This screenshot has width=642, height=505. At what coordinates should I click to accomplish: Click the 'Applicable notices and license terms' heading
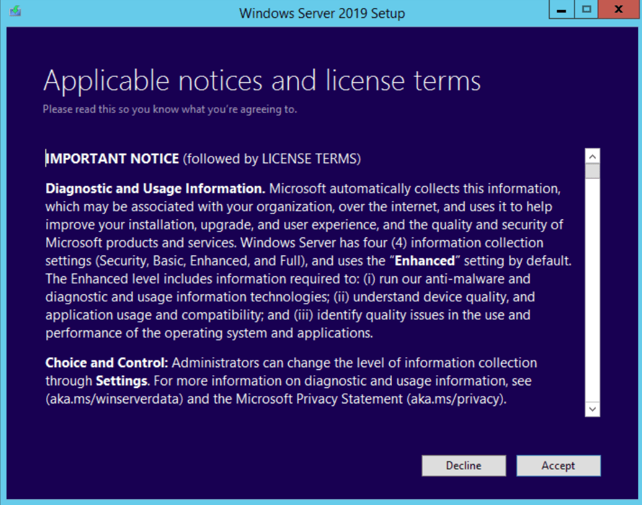click(x=261, y=81)
